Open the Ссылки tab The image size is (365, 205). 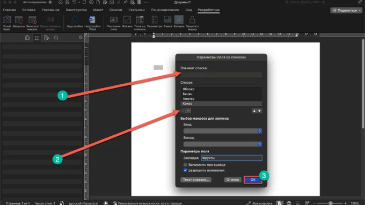pyautogui.click(x=116, y=10)
